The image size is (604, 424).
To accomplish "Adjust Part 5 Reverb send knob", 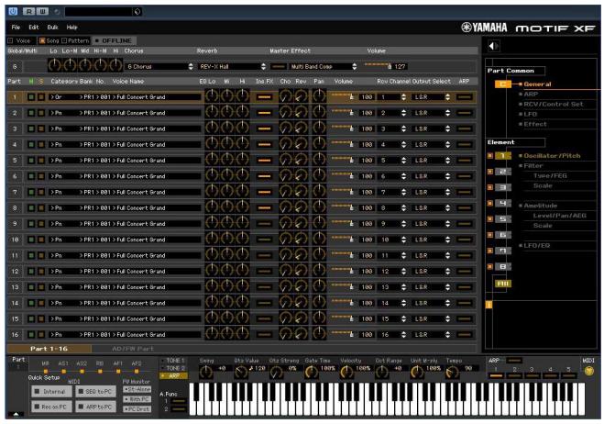I will tap(301, 160).
